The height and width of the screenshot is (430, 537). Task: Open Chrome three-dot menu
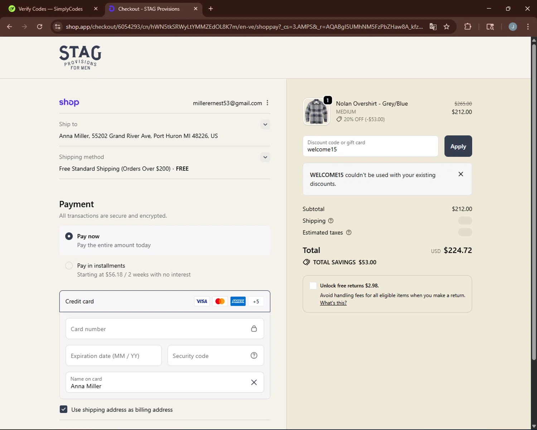(528, 27)
